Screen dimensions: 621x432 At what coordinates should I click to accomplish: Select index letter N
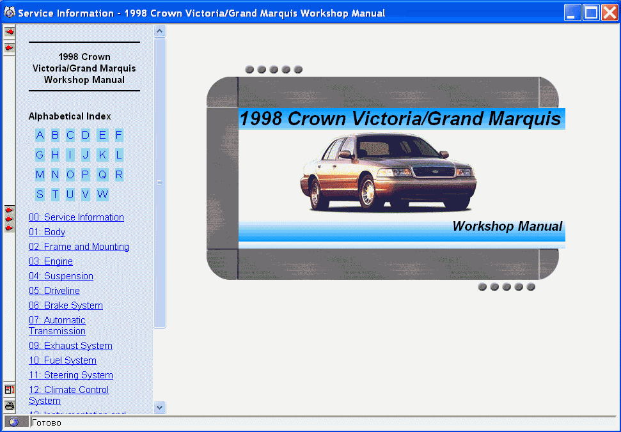(55, 174)
